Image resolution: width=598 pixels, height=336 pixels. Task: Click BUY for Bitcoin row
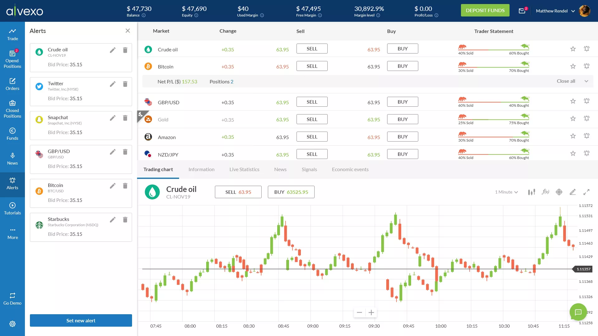click(x=403, y=66)
